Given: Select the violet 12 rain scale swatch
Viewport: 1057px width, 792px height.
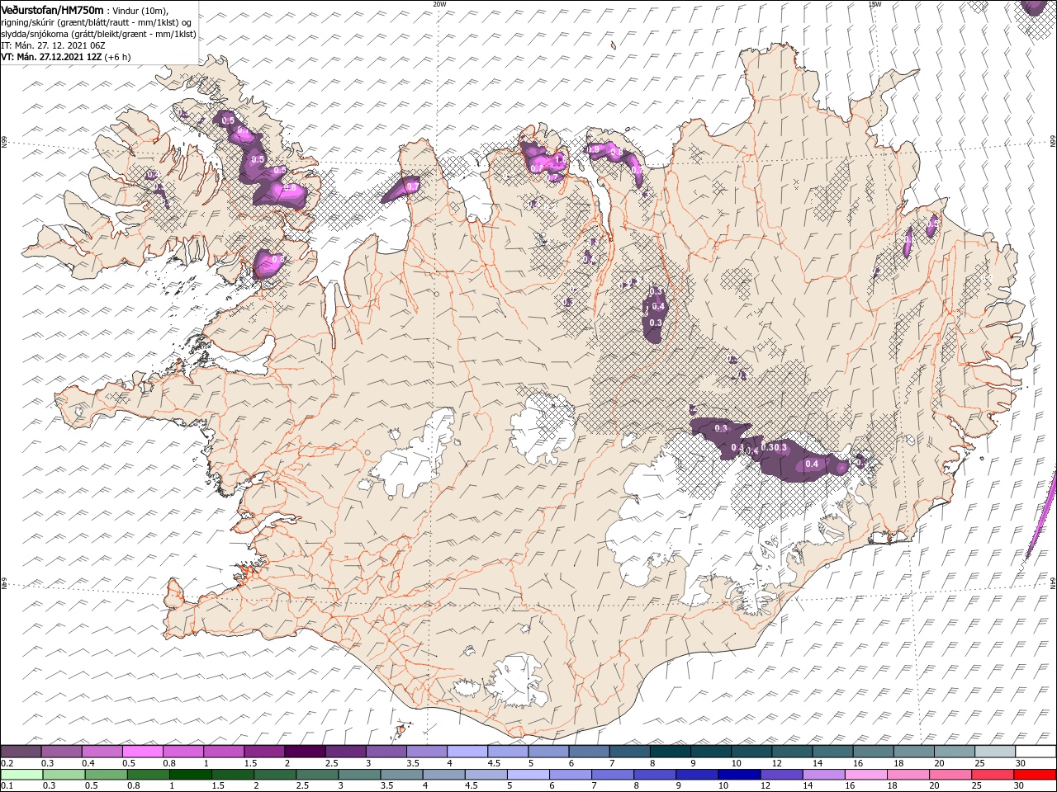Looking at the screenshot, I should tap(781, 775).
